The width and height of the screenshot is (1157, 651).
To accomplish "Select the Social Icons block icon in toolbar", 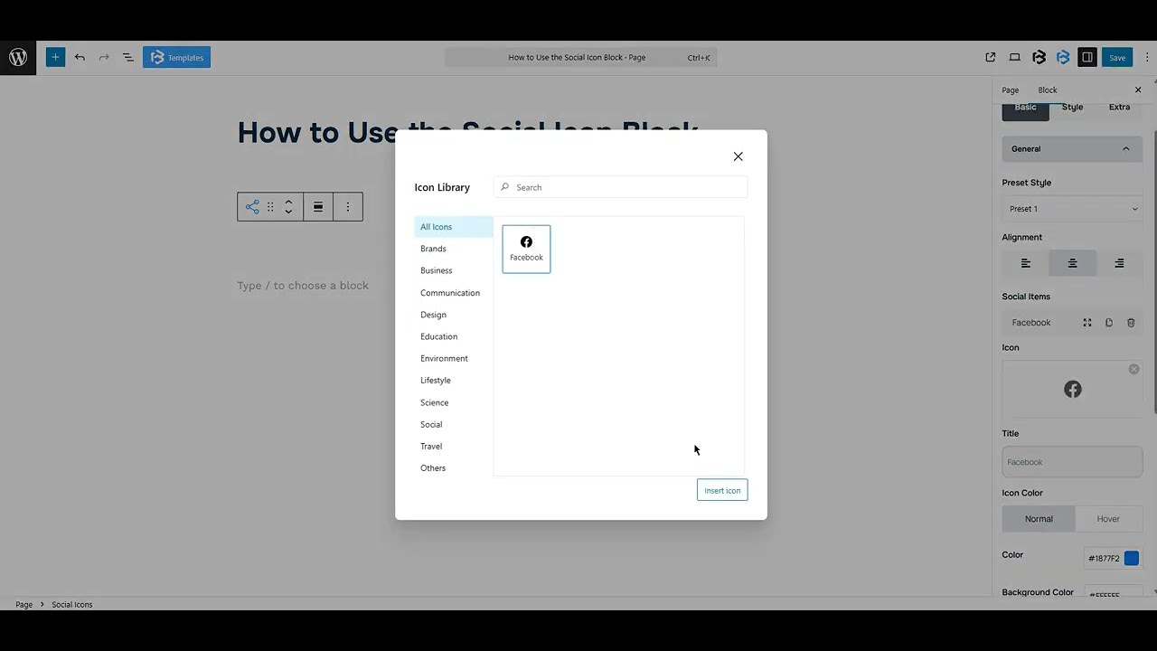I will point(252,206).
